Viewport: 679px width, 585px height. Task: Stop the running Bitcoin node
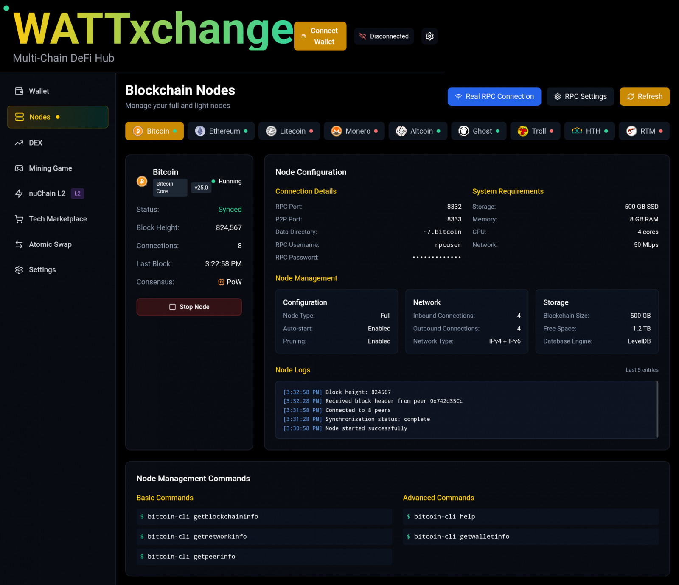point(189,307)
